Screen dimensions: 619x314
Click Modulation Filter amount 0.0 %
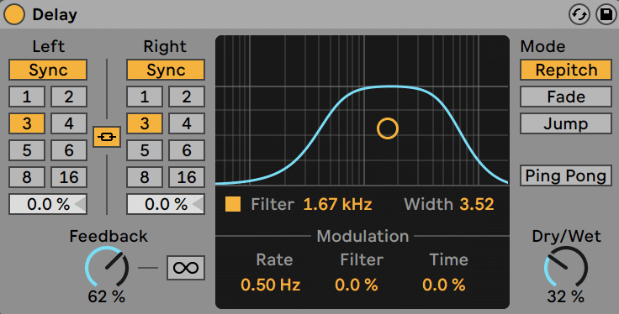[x=357, y=285]
